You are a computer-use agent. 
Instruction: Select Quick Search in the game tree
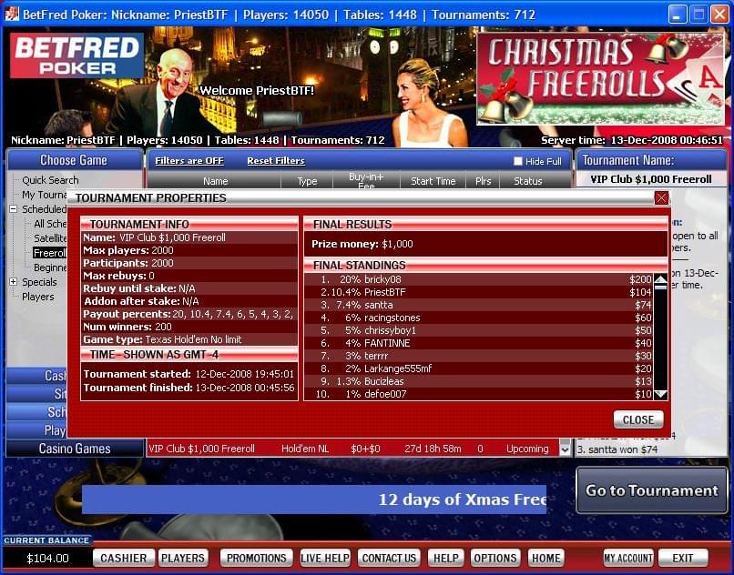pos(51,180)
